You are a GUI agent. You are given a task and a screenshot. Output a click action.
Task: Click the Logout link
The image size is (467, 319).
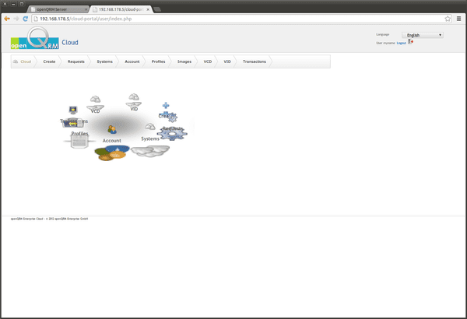pyautogui.click(x=401, y=44)
